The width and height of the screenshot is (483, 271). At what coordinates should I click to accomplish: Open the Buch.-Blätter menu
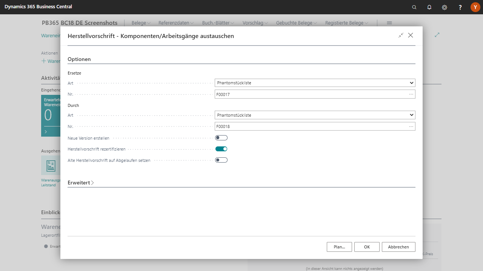[218, 23]
